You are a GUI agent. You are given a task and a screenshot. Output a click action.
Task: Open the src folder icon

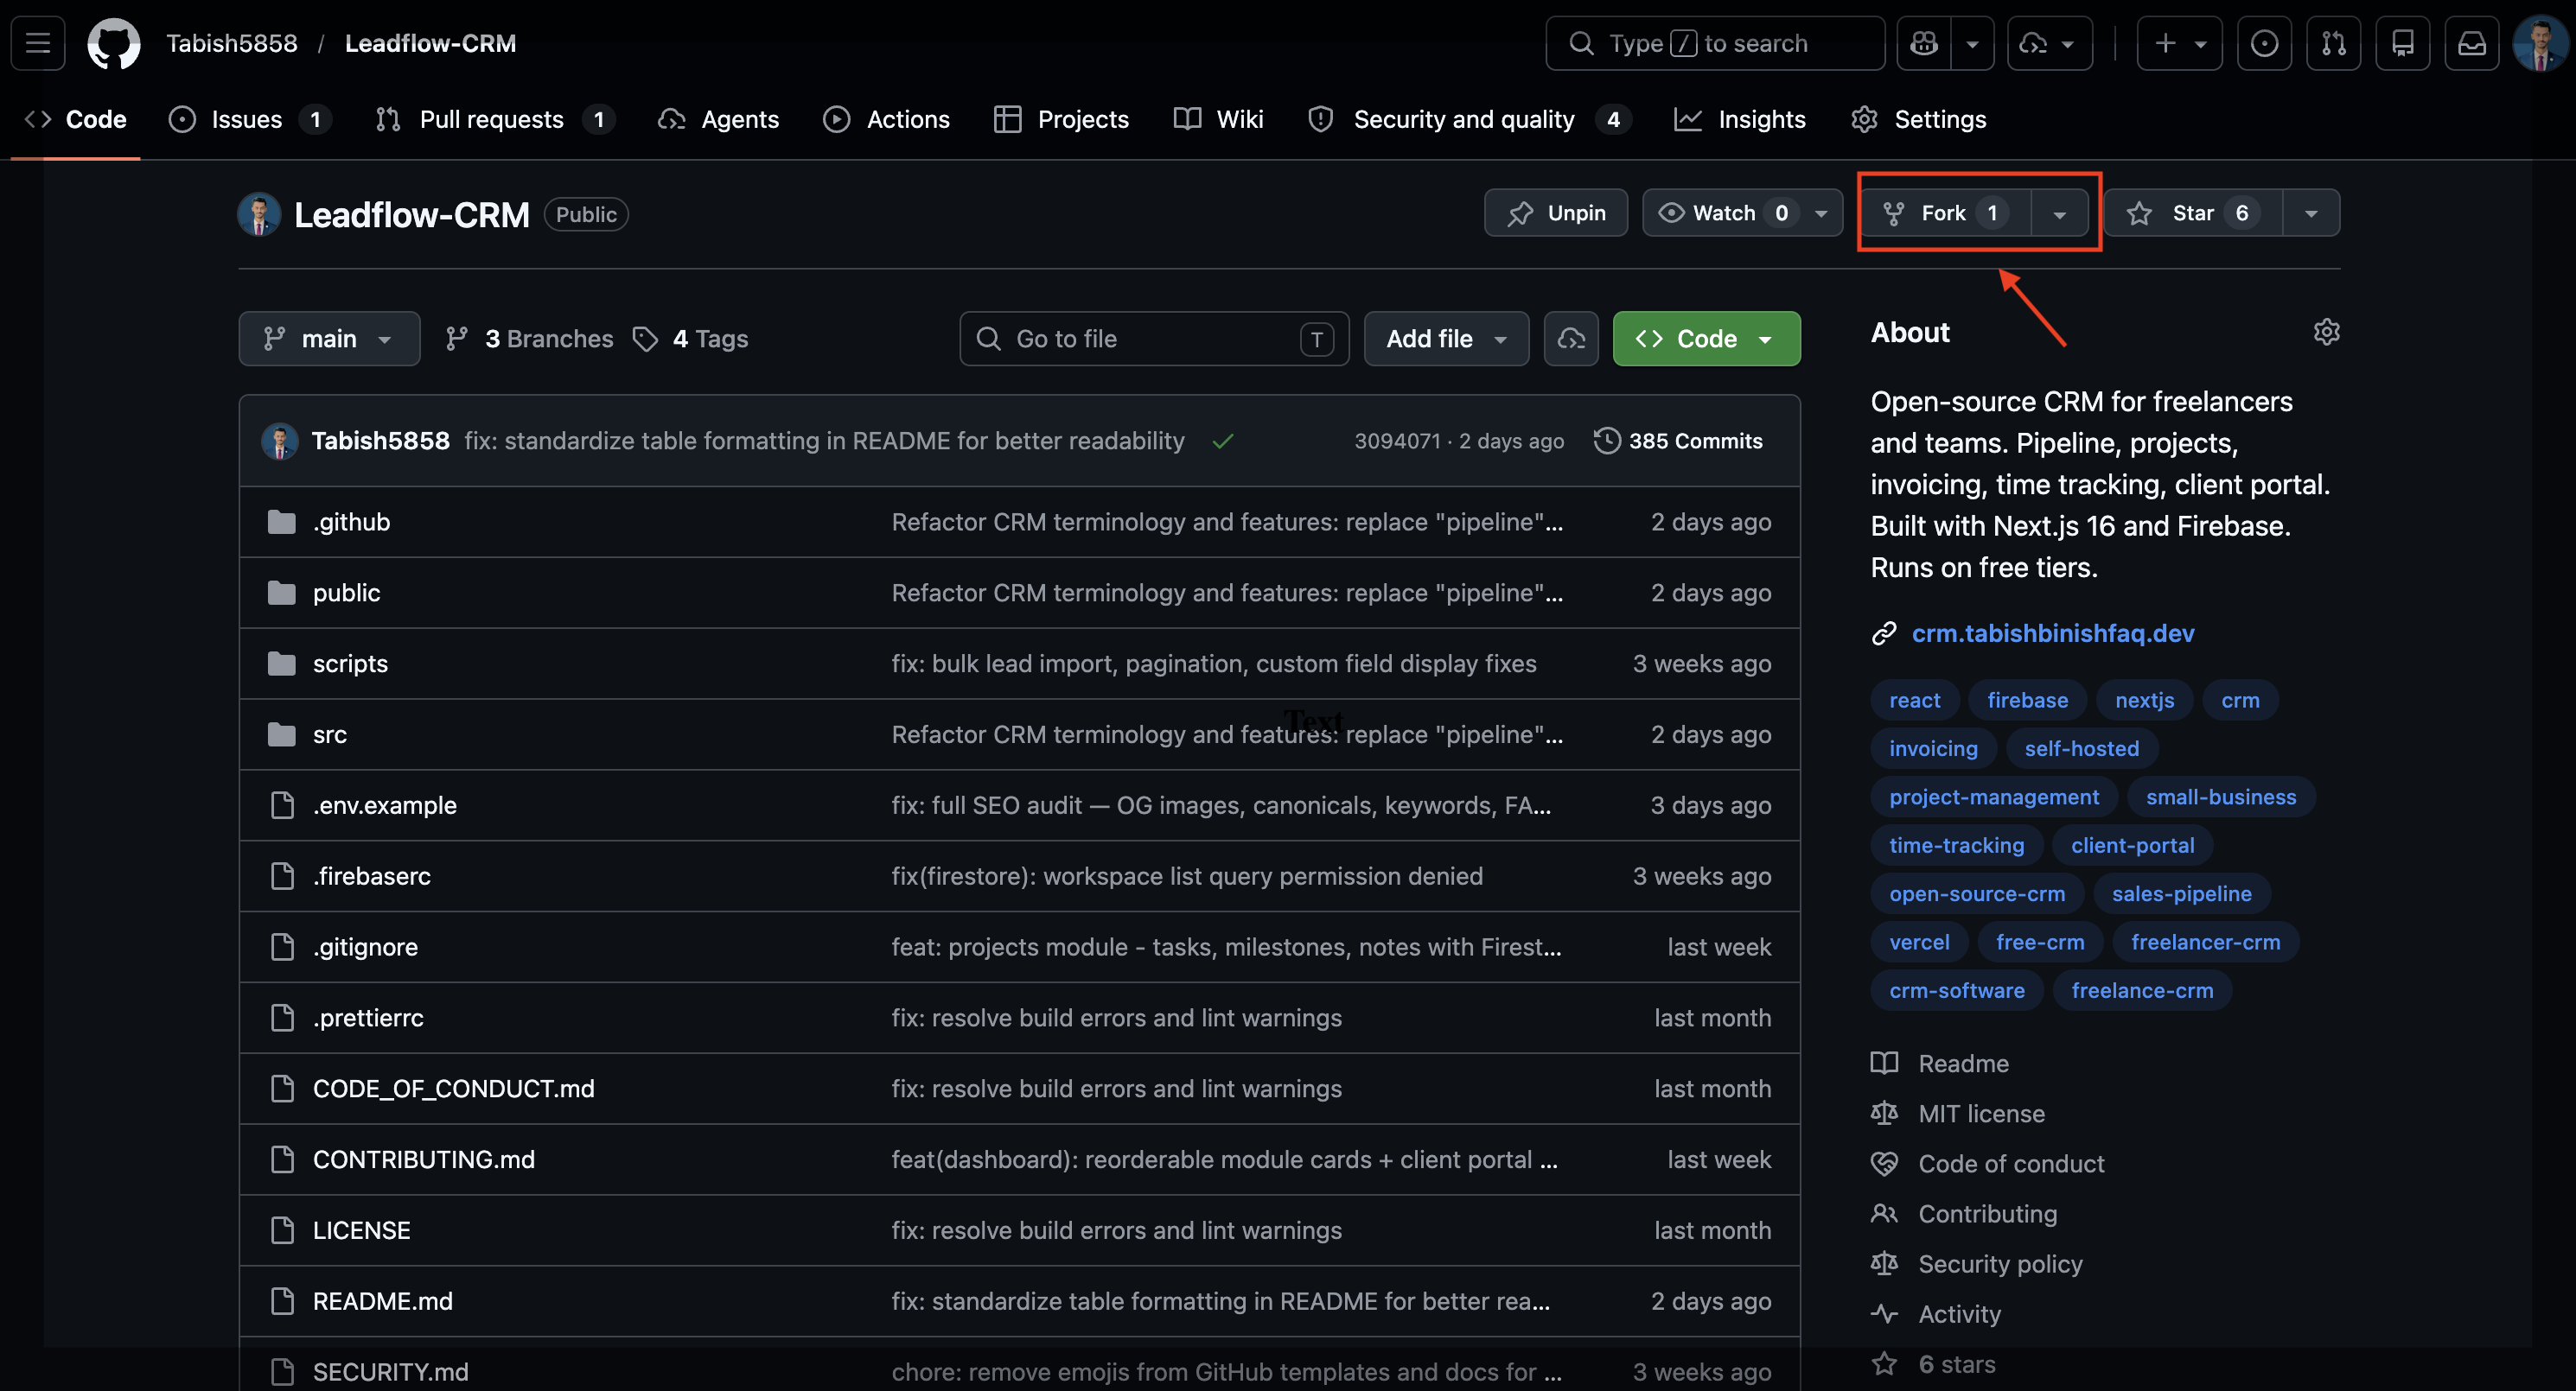click(282, 734)
